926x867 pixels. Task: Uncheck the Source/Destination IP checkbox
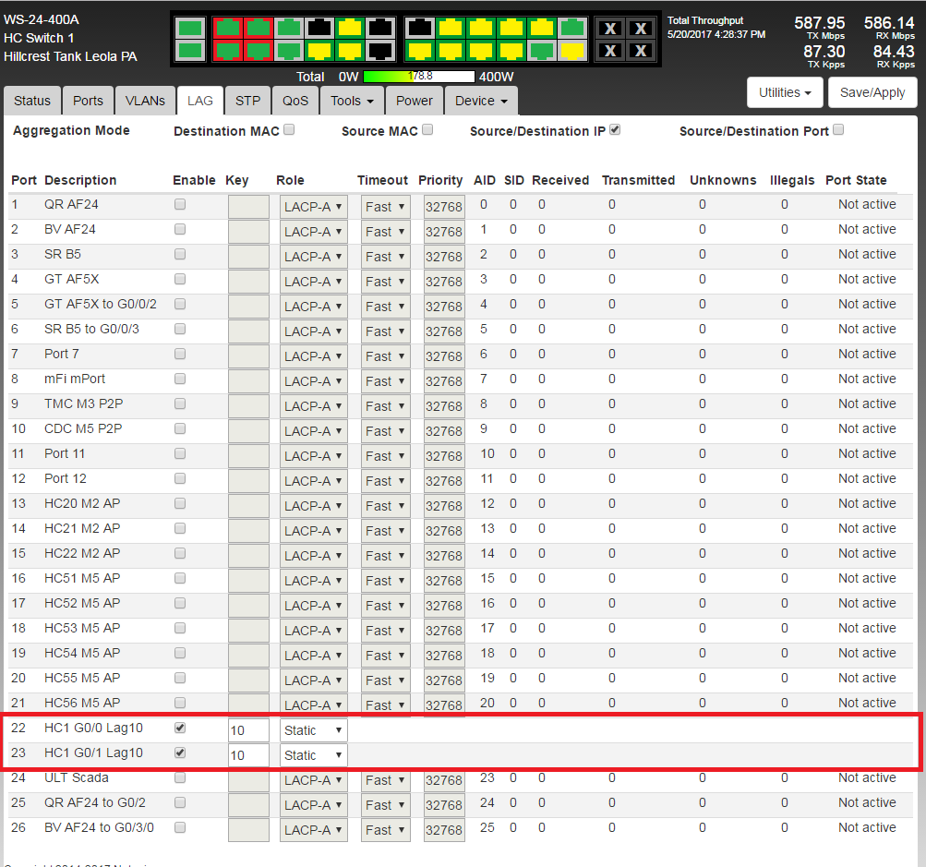(615, 130)
